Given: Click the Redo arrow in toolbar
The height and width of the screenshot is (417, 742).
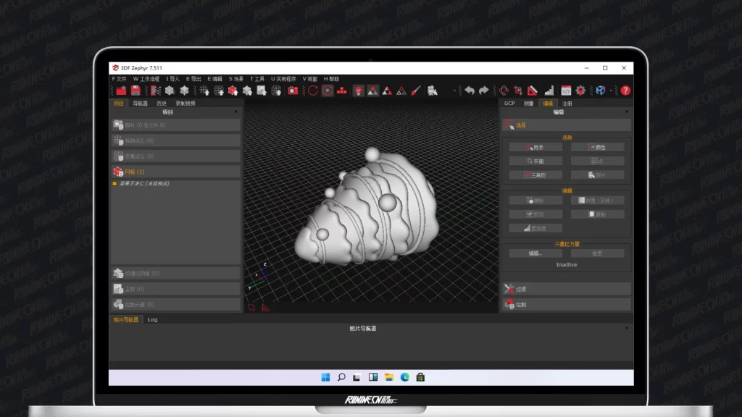Looking at the screenshot, I should [483, 90].
